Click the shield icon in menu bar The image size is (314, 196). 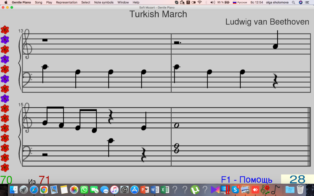177,2
